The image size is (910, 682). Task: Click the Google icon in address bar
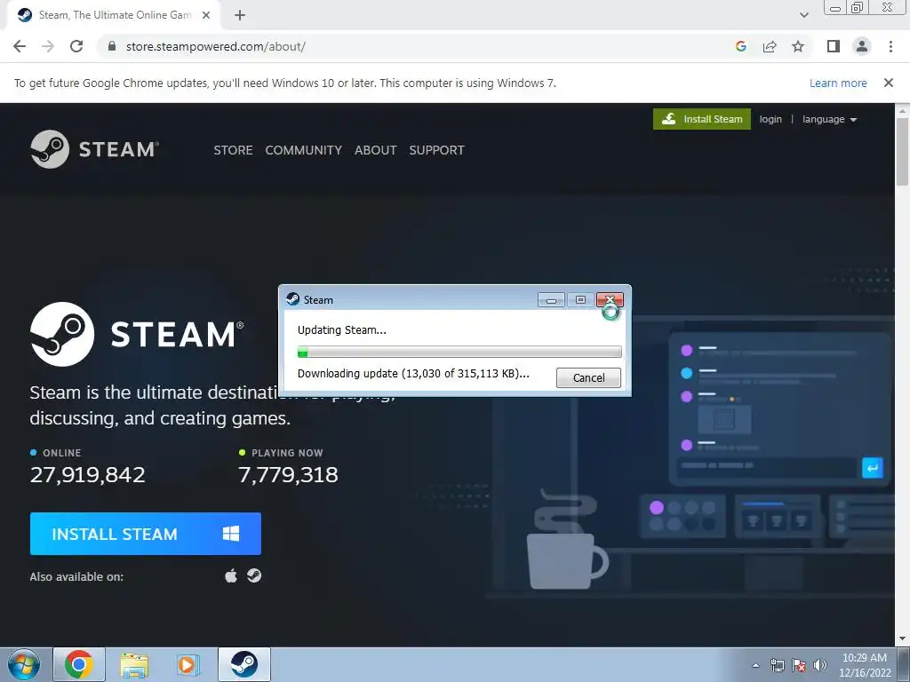pos(740,46)
